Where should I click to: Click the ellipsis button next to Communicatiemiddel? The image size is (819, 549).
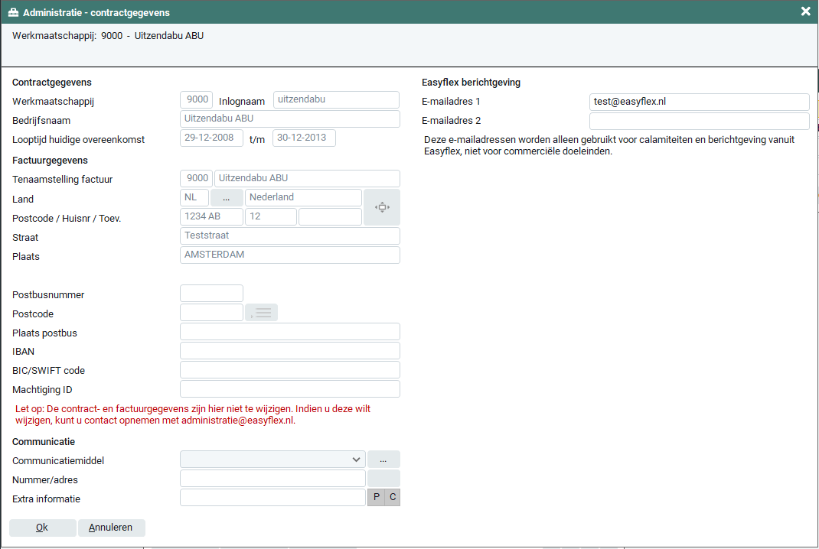(x=383, y=460)
